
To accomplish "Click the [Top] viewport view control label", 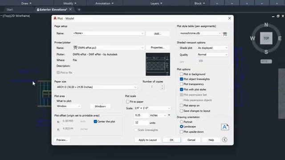I will 7,16.
